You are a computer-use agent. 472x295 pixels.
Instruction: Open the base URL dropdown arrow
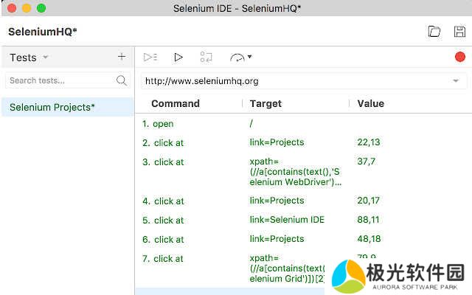456,80
